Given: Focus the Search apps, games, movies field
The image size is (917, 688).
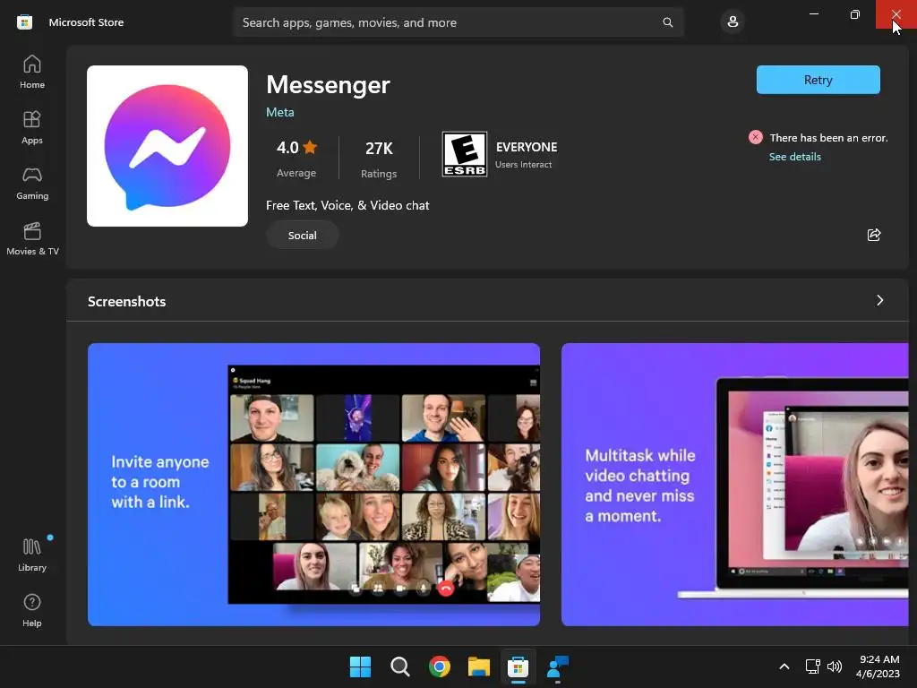Looking at the screenshot, I should point(458,22).
